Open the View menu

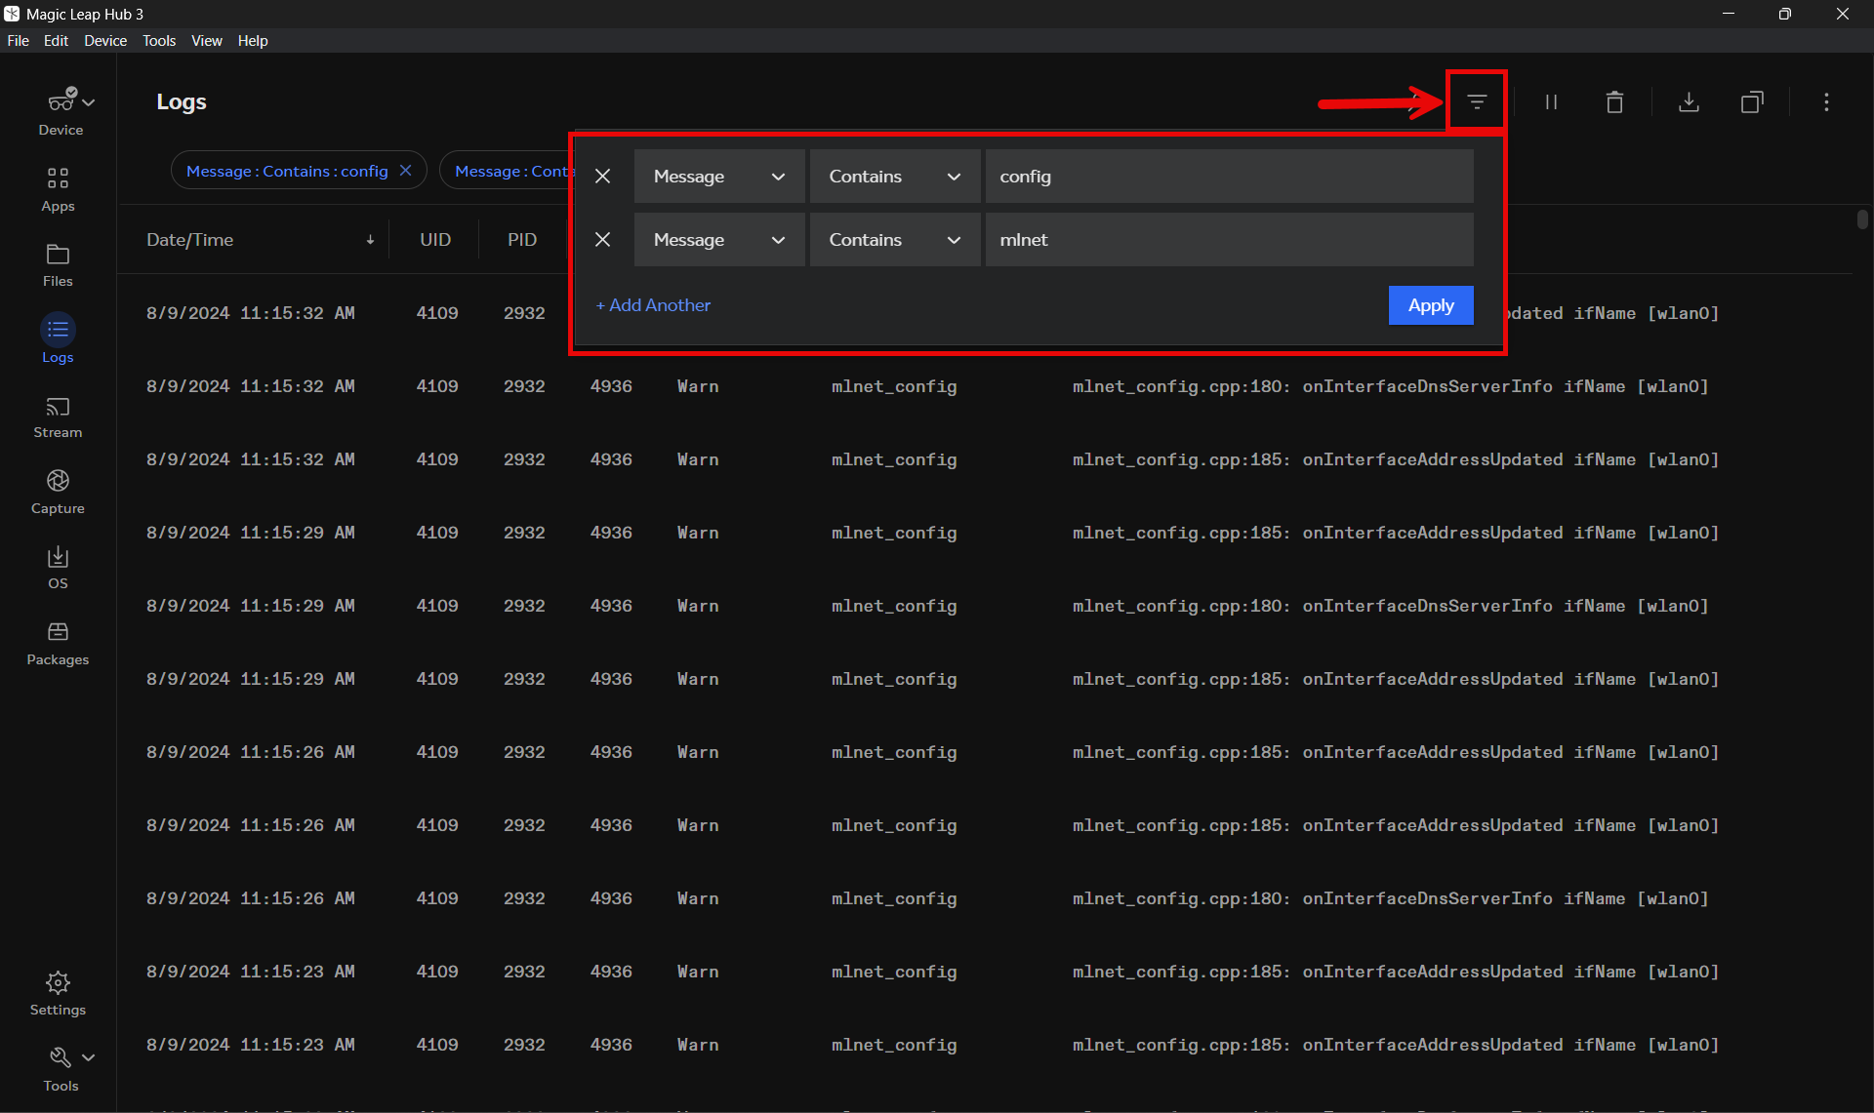pyautogui.click(x=206, y=40)
